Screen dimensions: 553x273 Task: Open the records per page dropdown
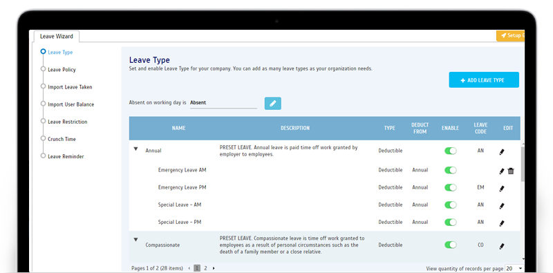514,268
